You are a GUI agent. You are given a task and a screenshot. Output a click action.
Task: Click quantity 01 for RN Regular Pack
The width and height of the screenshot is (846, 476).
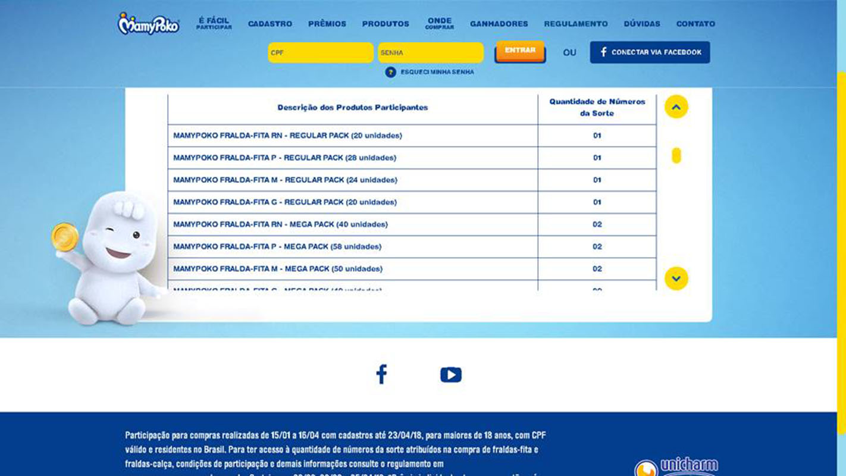(x=597, y=136)
